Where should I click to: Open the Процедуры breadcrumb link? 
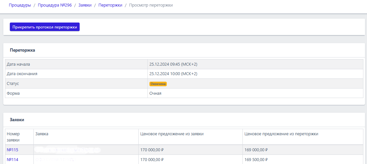pyautogui.click(x=20, y=5)
